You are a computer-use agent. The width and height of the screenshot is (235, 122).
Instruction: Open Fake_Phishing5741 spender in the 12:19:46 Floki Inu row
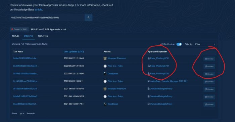pos(159,66)
